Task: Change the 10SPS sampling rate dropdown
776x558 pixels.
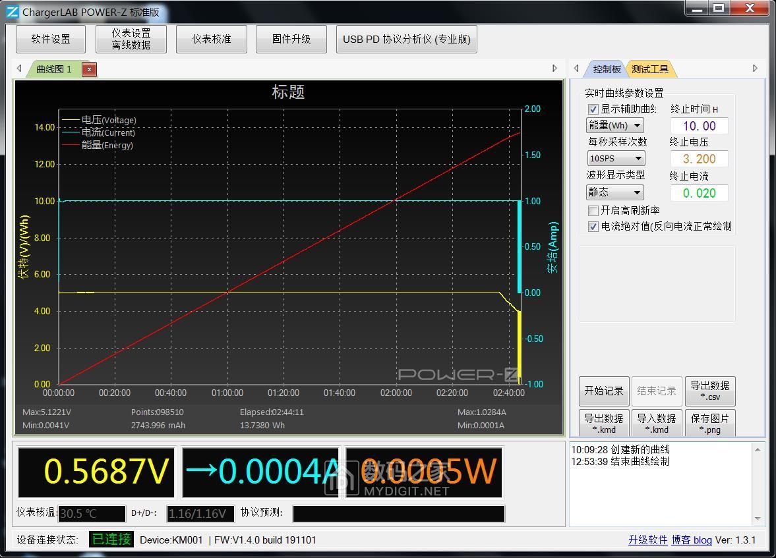Action: coord(615,157)
